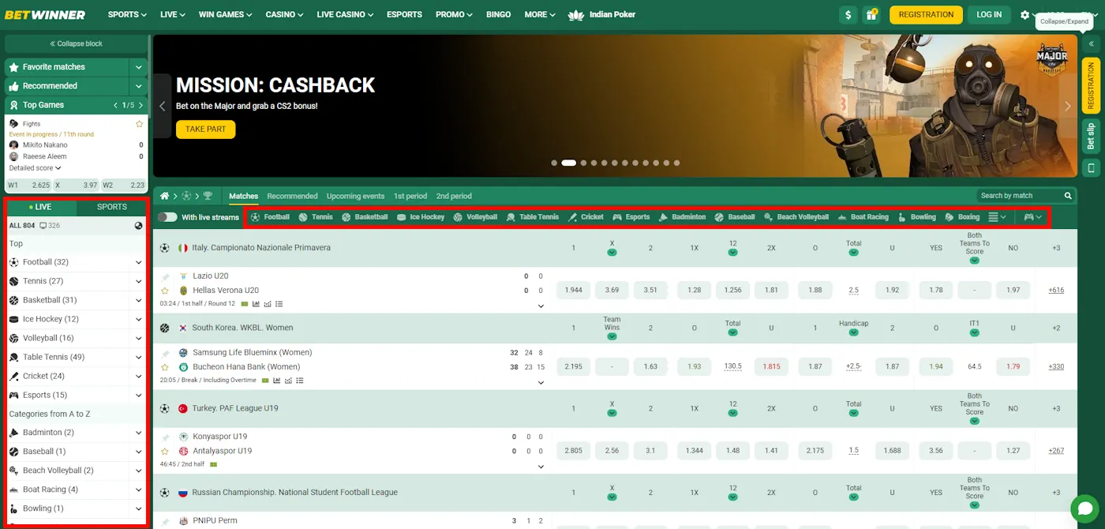Switch to the SPORTS tab

coord(110,206)
